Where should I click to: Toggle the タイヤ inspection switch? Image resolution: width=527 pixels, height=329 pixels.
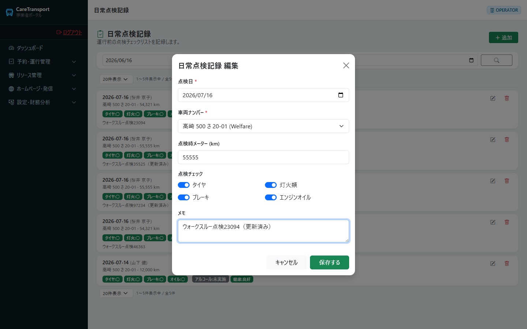(x=184, y=185)
